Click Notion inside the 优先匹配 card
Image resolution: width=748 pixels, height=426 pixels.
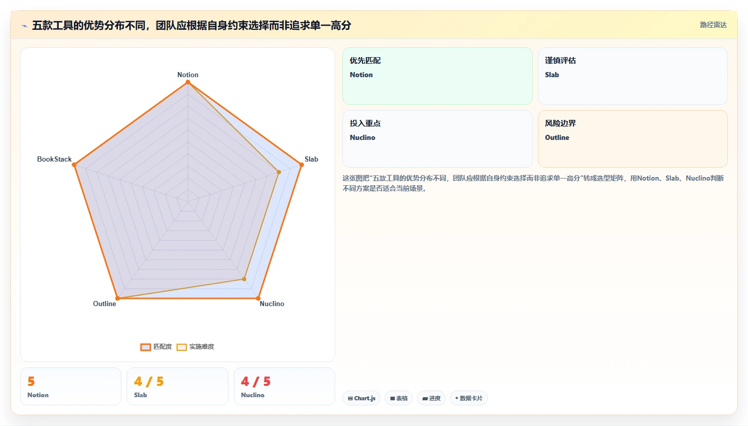361,75
